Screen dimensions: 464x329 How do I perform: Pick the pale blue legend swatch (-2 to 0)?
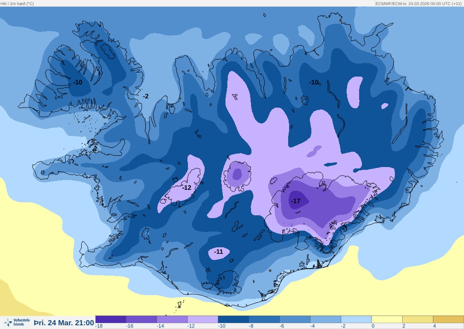click(356, 319)
